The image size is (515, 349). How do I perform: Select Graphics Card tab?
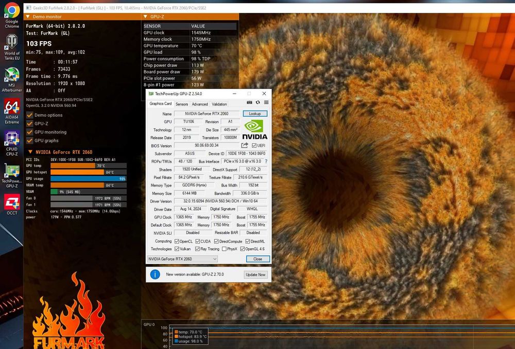click(x=160, y=103)
